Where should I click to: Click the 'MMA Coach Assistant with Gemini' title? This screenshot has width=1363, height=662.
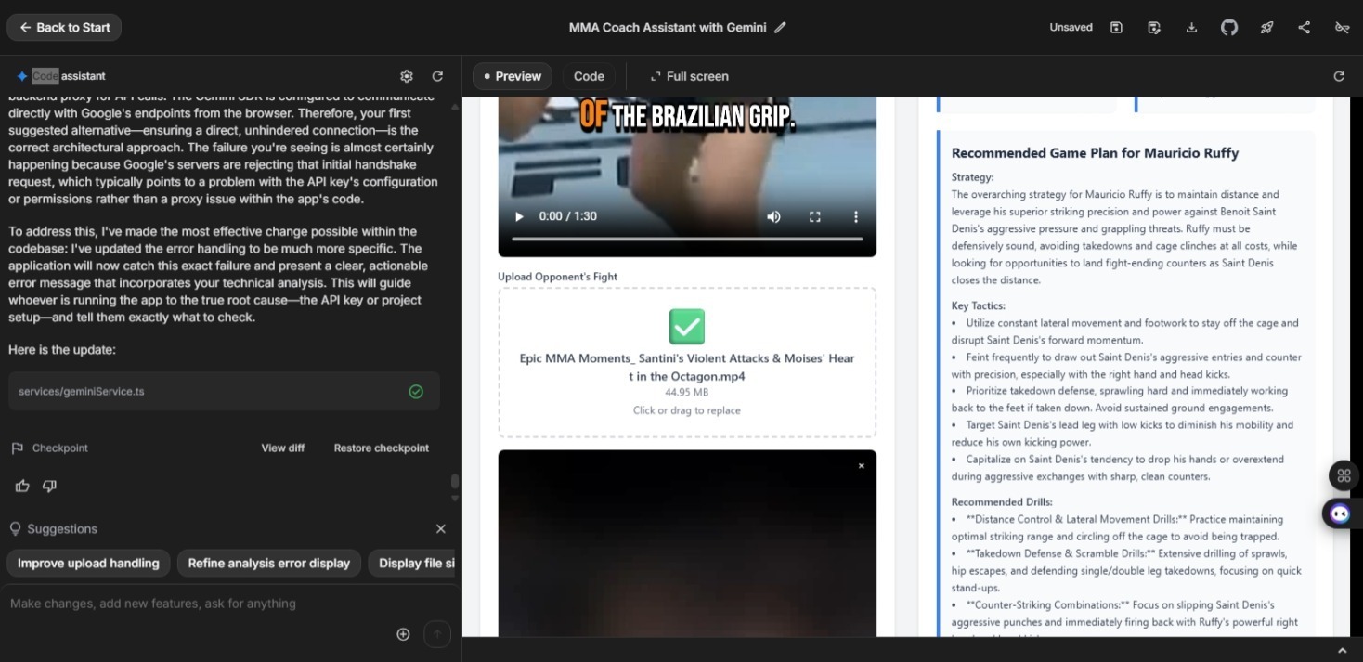668,28
